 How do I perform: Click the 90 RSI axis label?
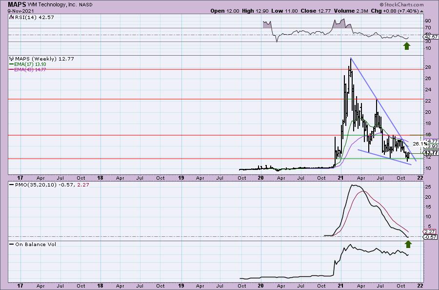[427, 21]
